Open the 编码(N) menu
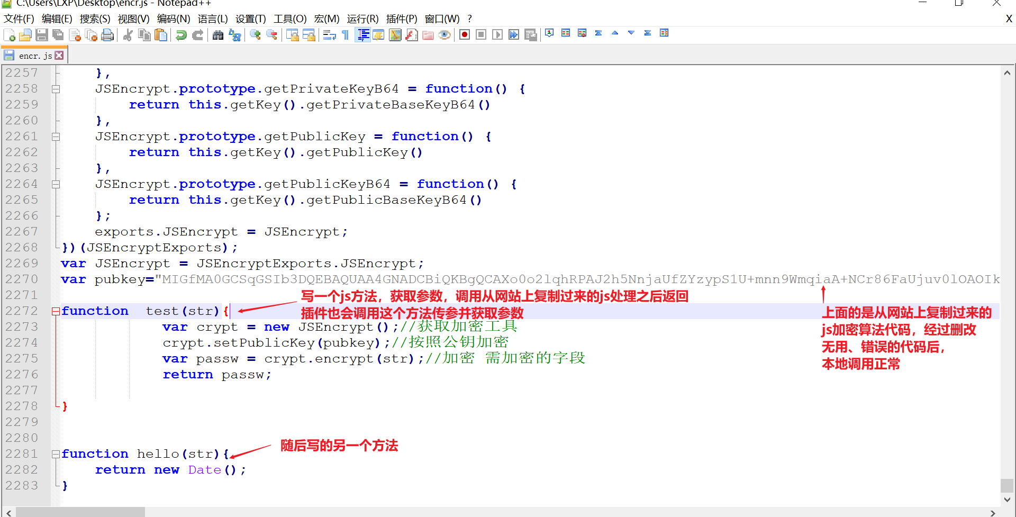Screen dimensions: 1016x517 (x=174, y=19)
